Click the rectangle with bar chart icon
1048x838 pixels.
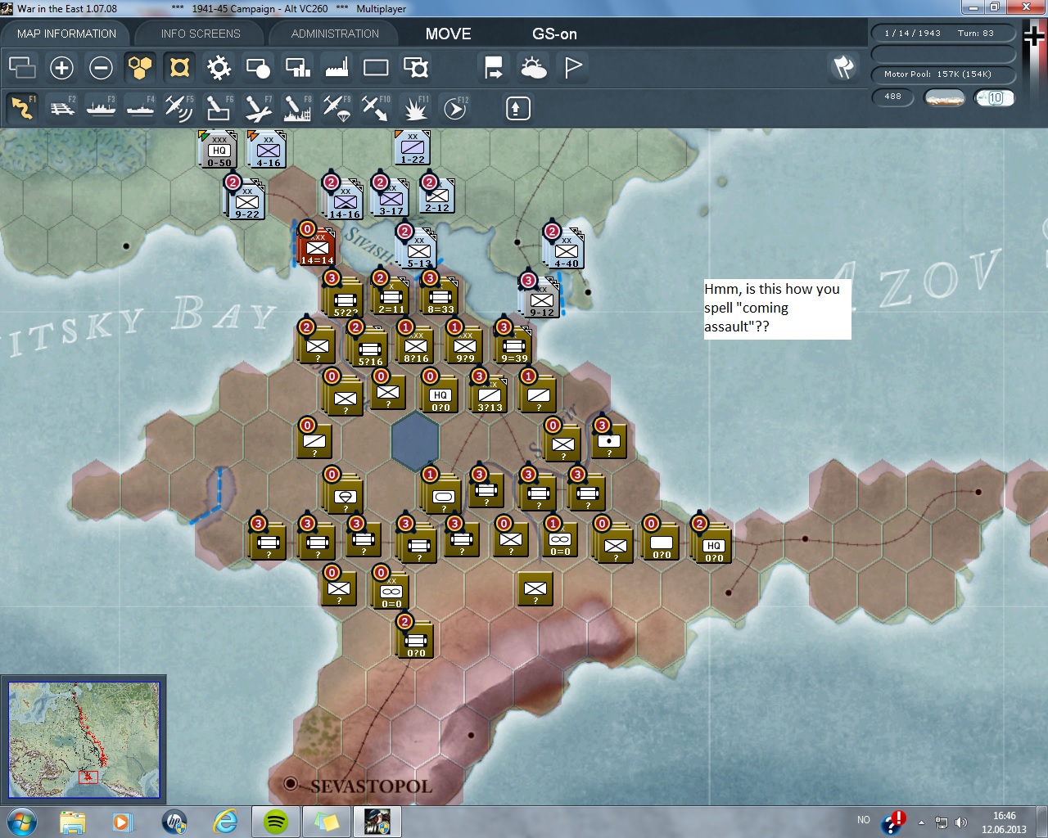297,67
